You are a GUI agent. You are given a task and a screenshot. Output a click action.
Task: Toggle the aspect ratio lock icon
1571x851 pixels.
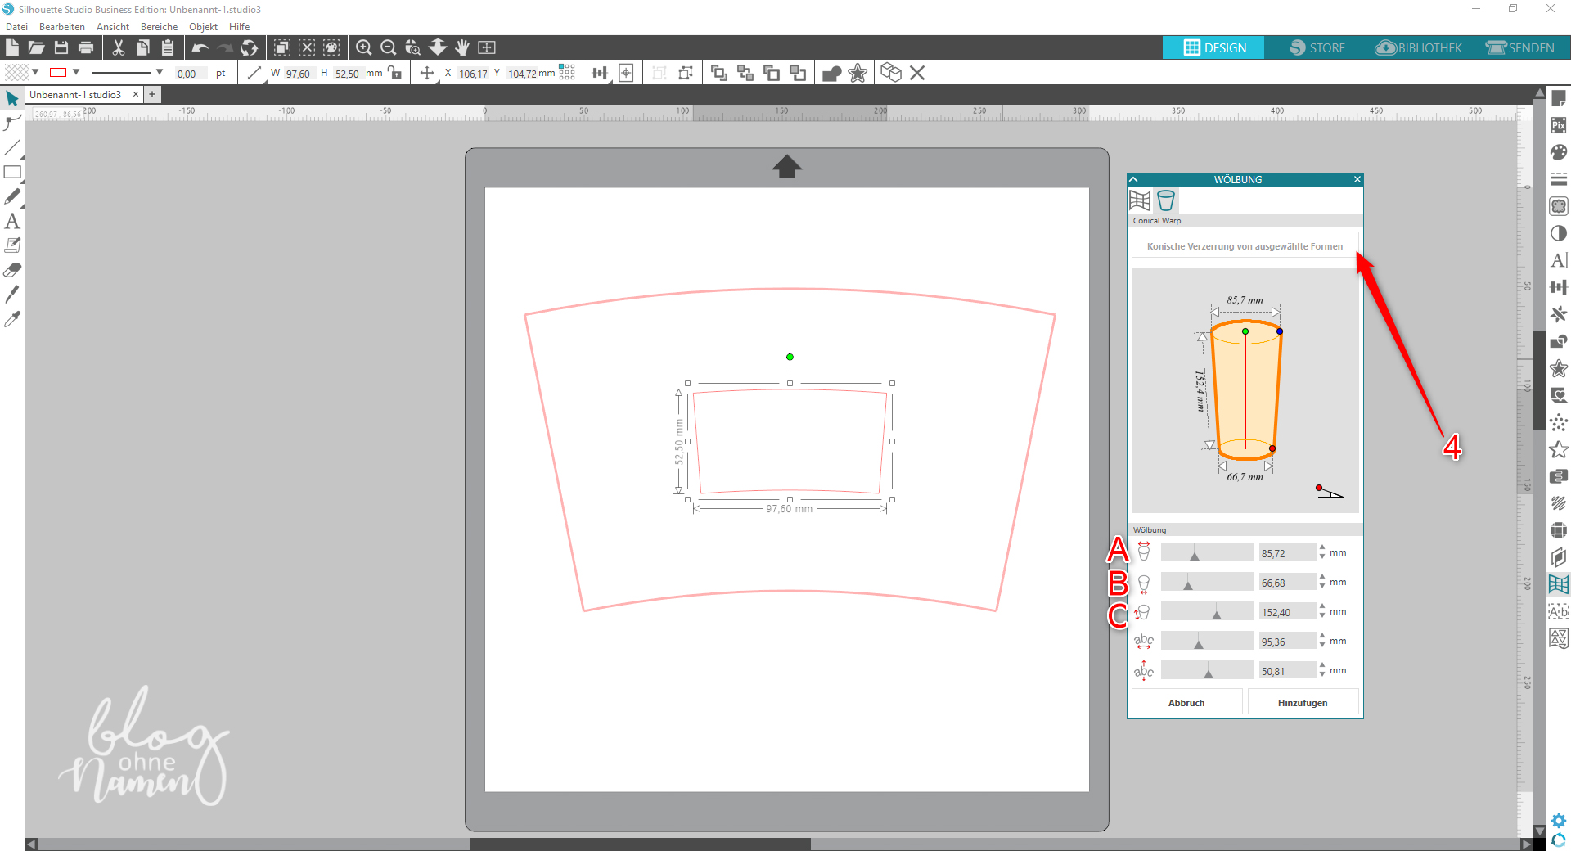click(x=395, y=73)
